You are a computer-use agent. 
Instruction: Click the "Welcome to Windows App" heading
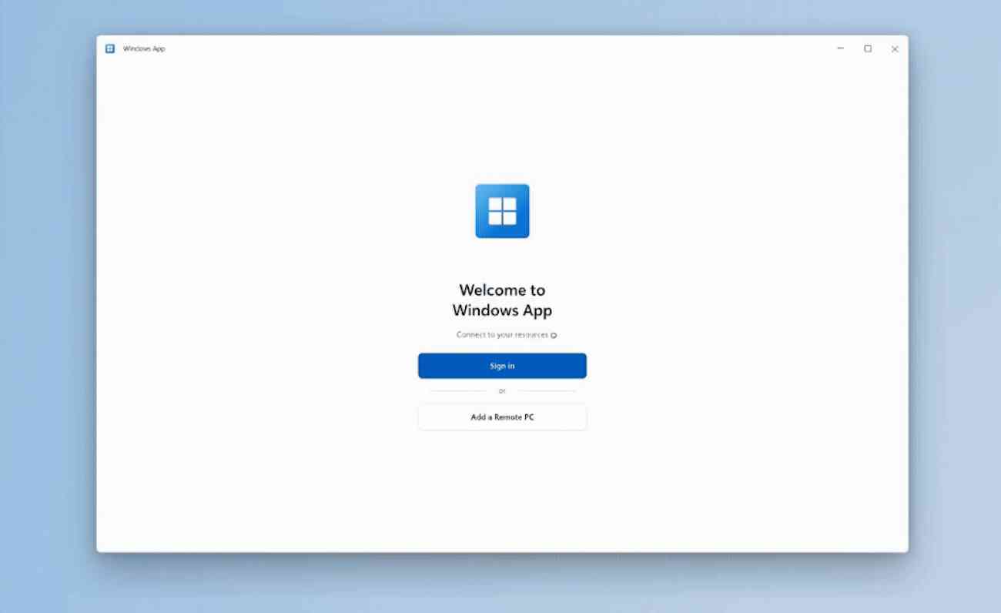coord(502,300)
